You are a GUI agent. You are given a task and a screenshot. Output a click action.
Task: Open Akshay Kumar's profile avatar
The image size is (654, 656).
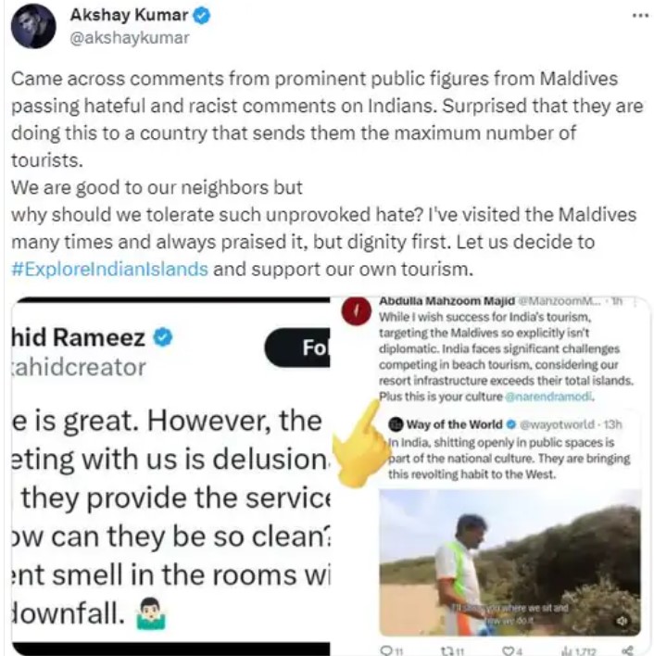click(x=33, y=26)
